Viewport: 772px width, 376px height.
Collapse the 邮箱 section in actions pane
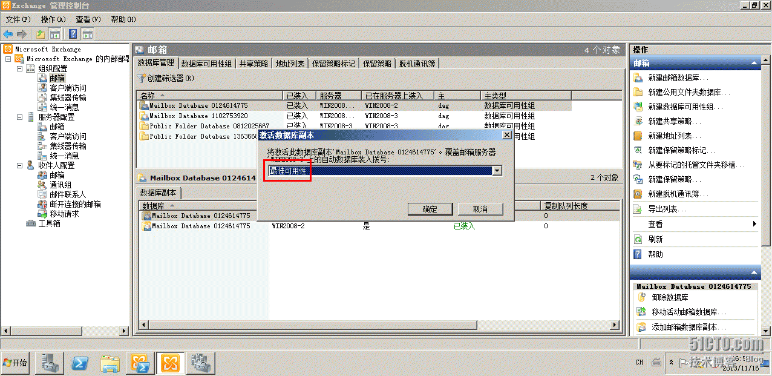[x=754, y=63]
